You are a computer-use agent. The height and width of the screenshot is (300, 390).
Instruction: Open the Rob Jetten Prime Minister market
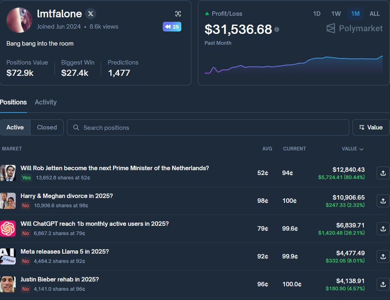tap(115, 168)
